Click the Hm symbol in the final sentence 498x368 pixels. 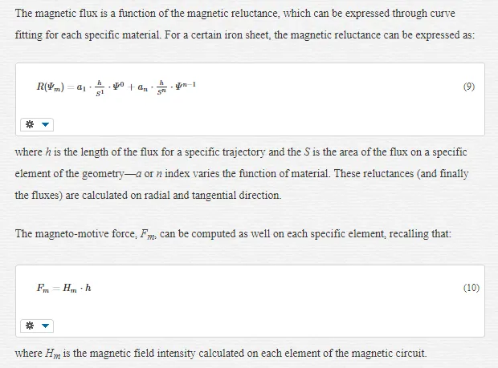coord(53,354)
